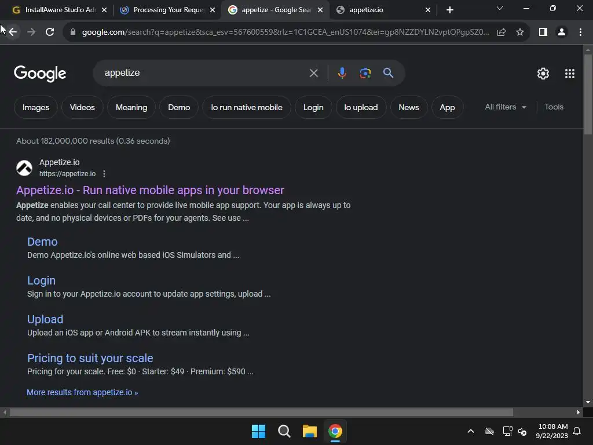Viewport: 593px width, 445px height.
Task: Click the cloud sync tray icon
Action: tap(489, 431)
